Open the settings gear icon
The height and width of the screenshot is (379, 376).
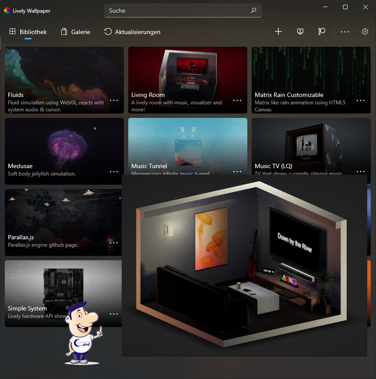365,31
